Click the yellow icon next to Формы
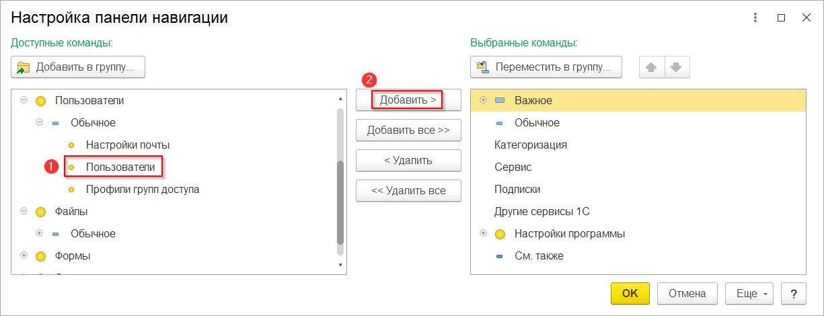 (40, 256)
